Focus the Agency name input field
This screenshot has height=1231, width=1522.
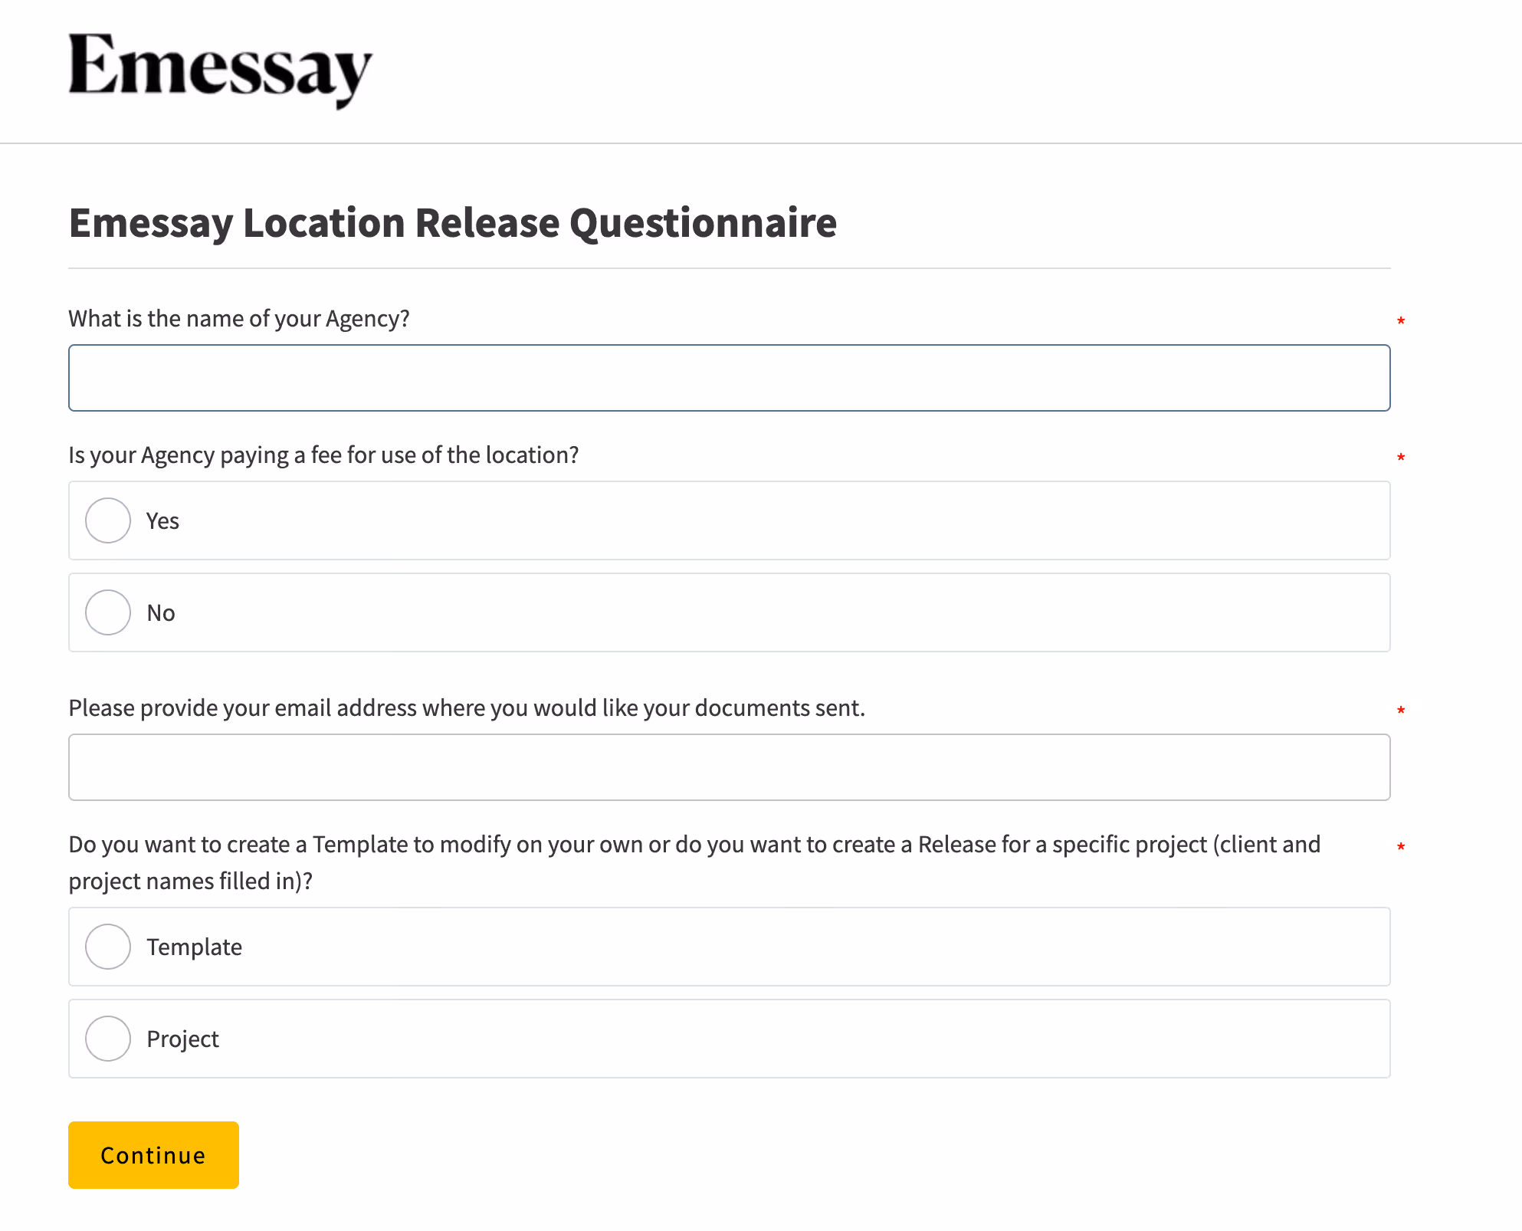(x=729, y=378)
